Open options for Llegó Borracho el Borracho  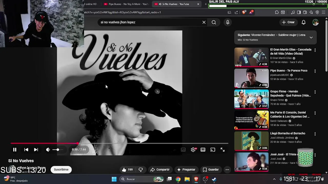315,134
